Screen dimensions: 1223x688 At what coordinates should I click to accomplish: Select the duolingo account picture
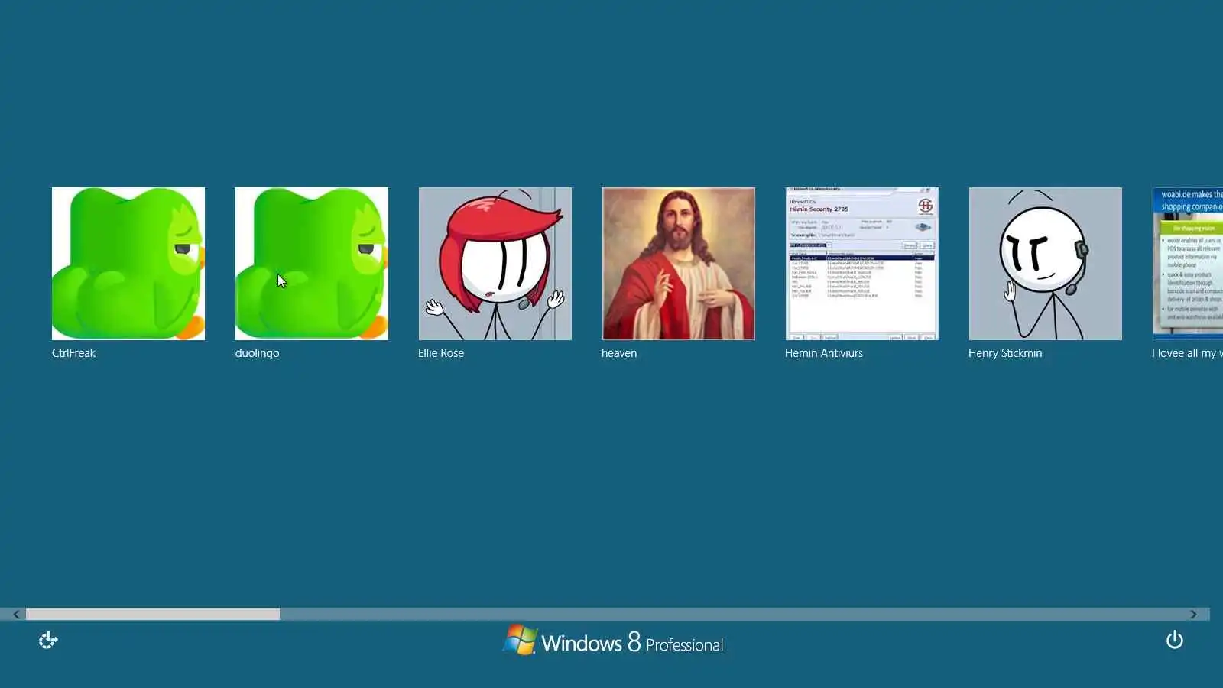pyautogui.click(x=312, y=264)
